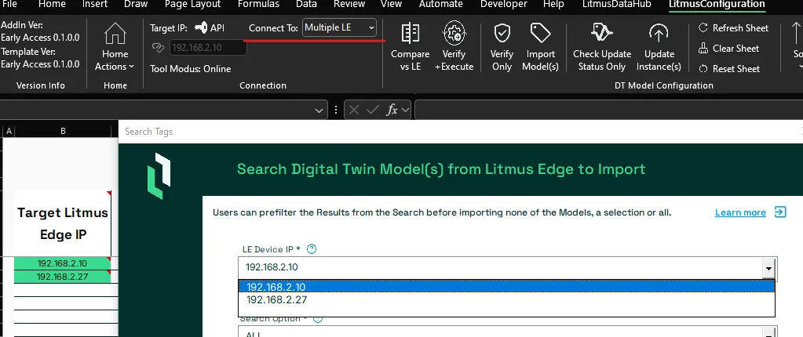
Task: Open the Formulas tab
Action: coord(258,4)
